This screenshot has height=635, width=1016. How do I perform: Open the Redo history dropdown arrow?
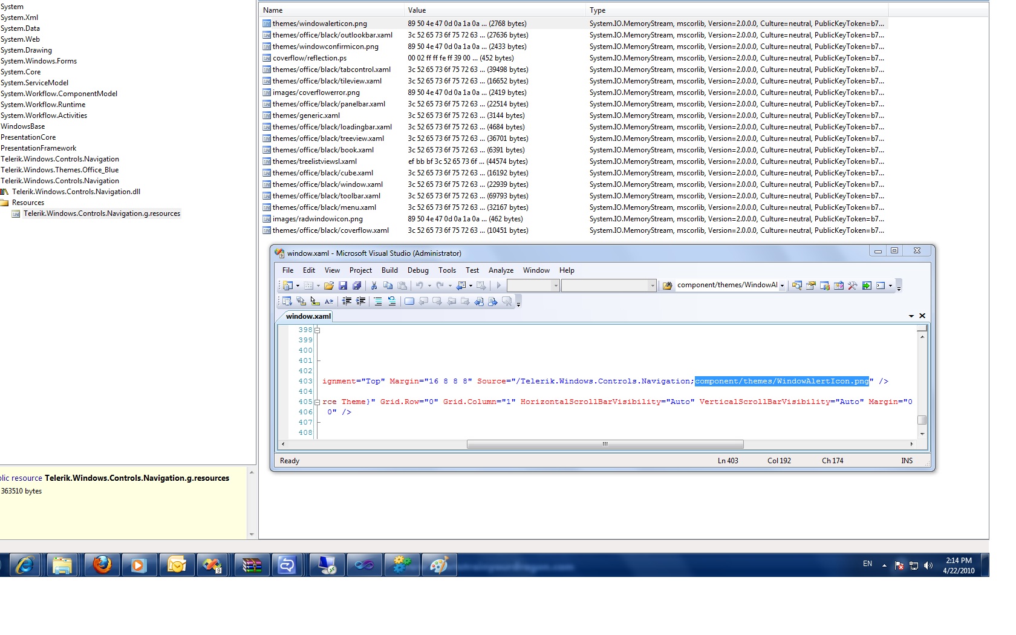(450, 286)
